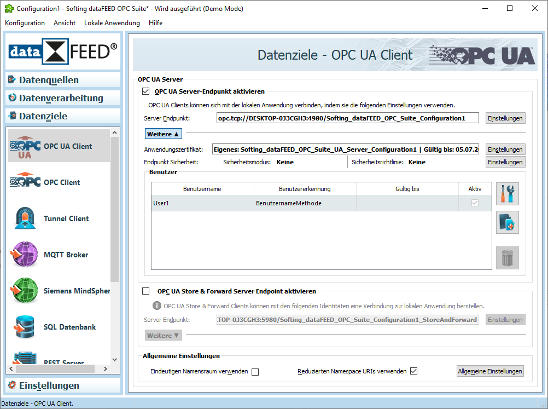
Task: Click the destination list's left scroll arrow
Action: [11, 369]
